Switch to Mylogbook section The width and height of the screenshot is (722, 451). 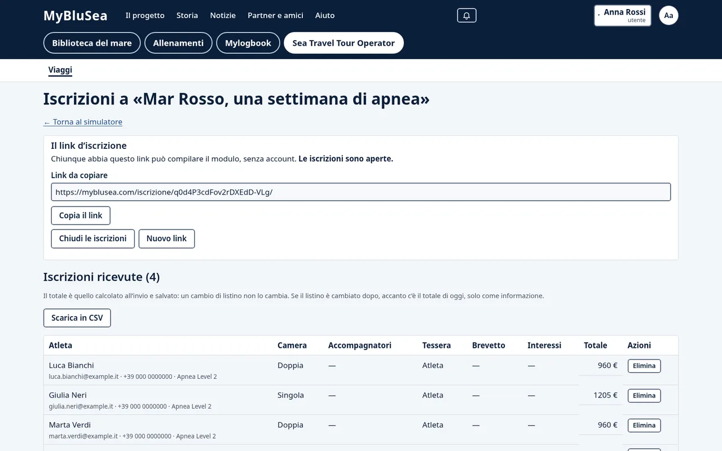click(248, 43)
